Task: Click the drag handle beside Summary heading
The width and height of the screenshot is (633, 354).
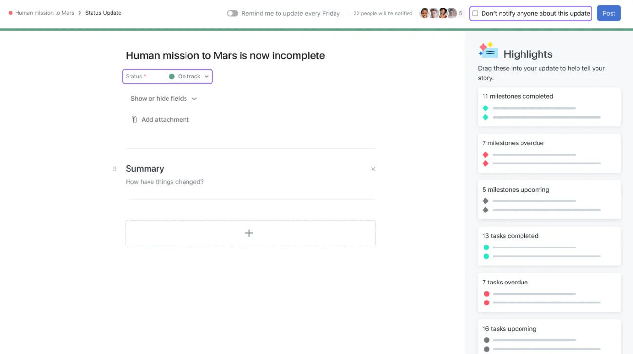Action: point(115,168)
